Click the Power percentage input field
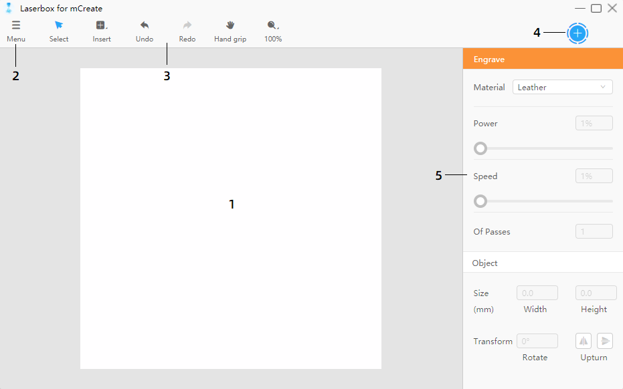 coord(594,124)
